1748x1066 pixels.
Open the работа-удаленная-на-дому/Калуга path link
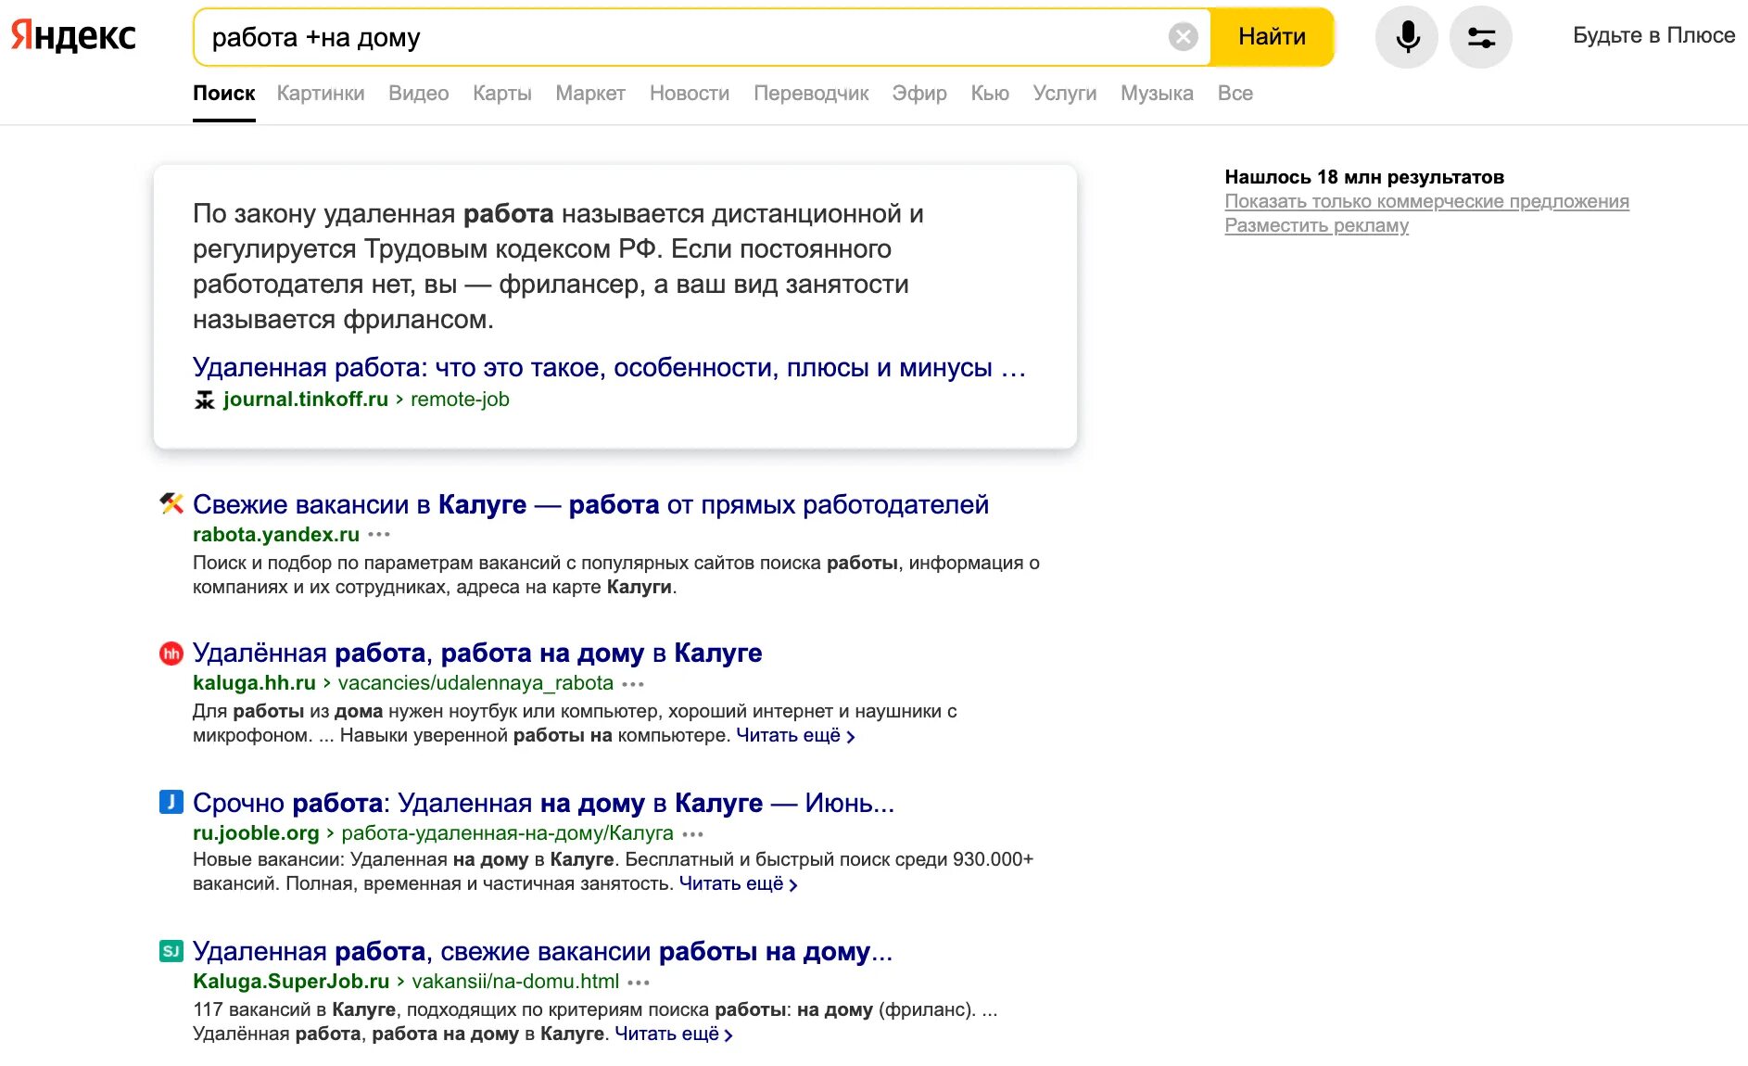coord(508,832)
